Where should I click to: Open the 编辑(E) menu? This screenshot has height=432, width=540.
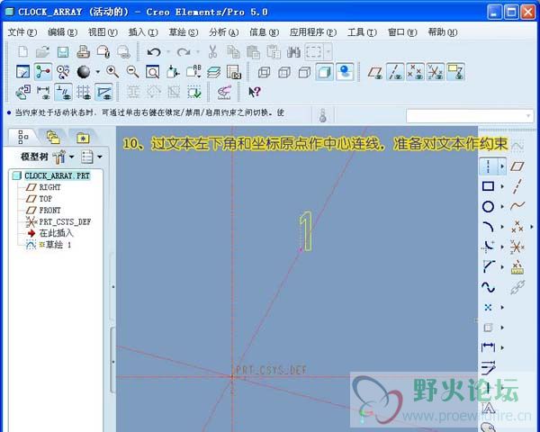(62, 32)
